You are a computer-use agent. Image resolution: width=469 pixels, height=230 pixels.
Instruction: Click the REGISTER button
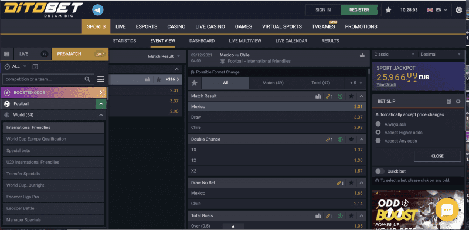pos(359,10)
